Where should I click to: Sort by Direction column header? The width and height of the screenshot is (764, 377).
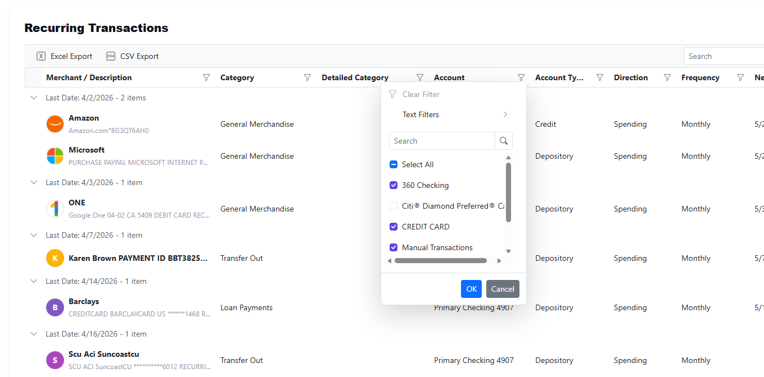pyautogui.click(x=631, y=77)
